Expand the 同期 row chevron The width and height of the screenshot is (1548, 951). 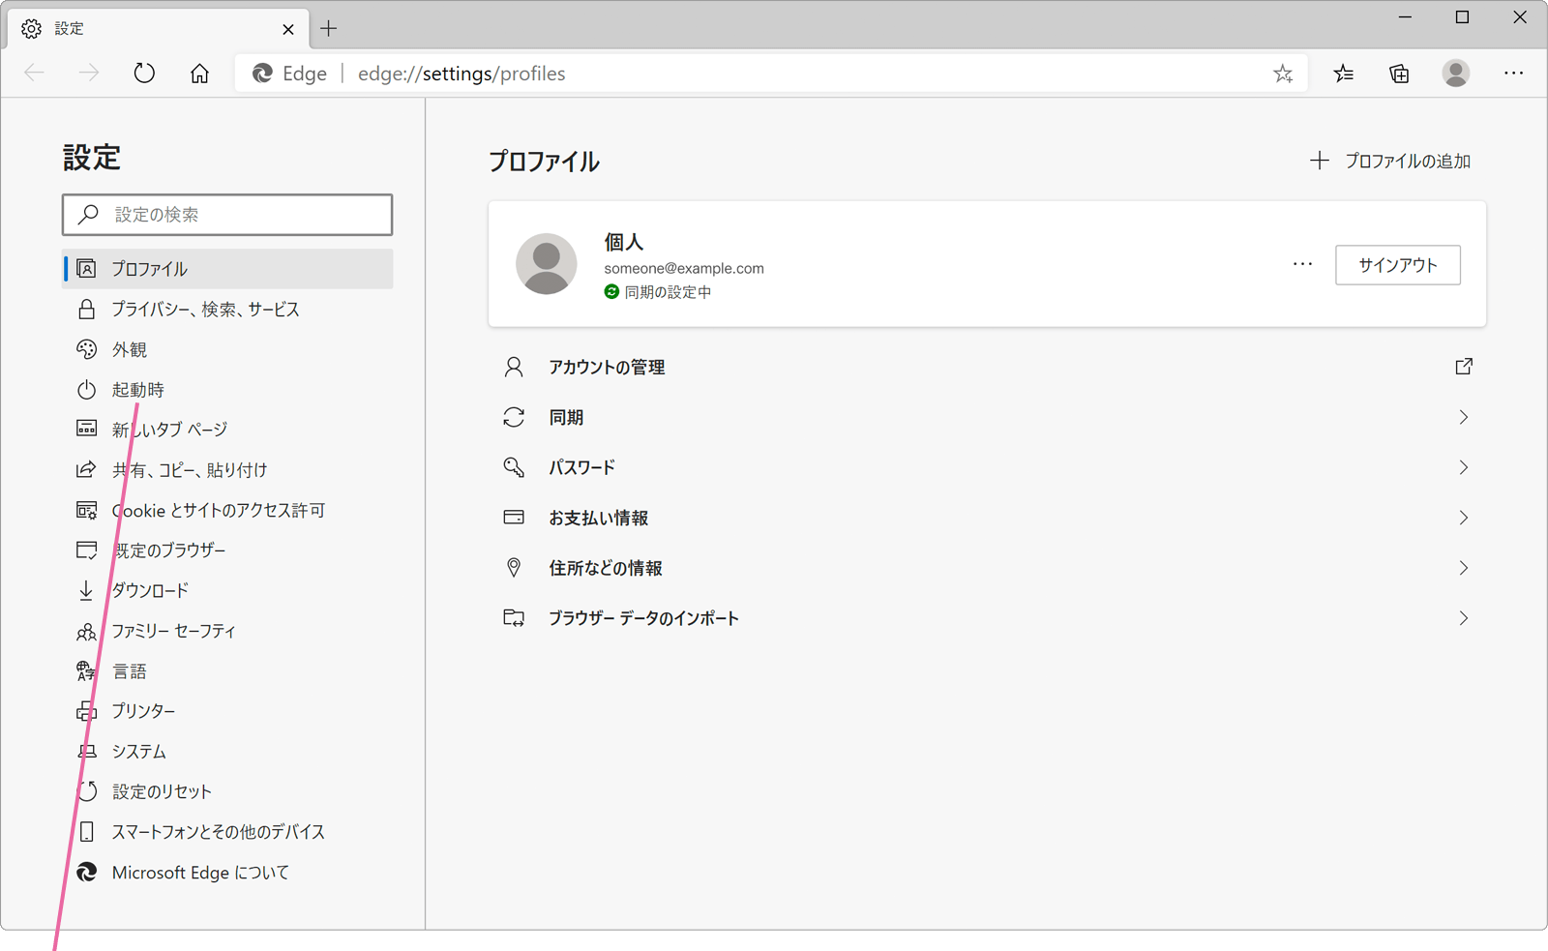point(1464,417)
